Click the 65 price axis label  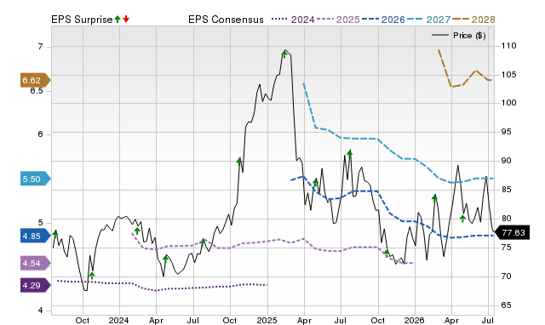coord(507,305)
